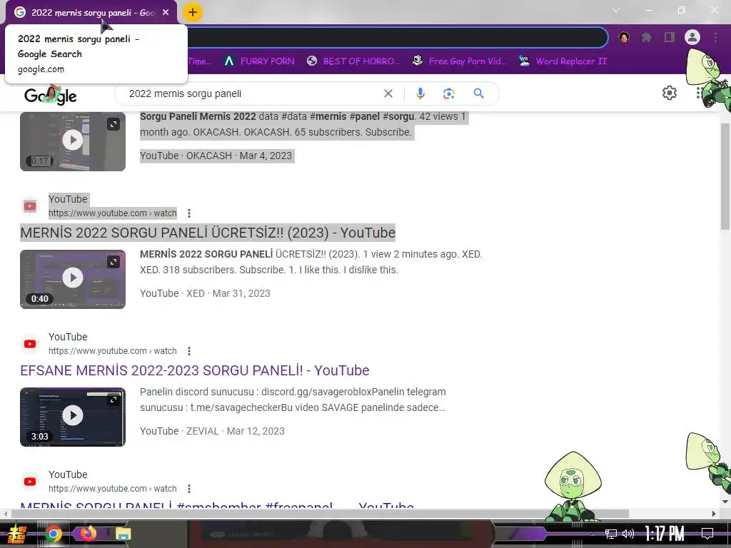This screenshot has width=731, height=548.
Task: Open the network icon in system tray
Action: pos(611,534)
